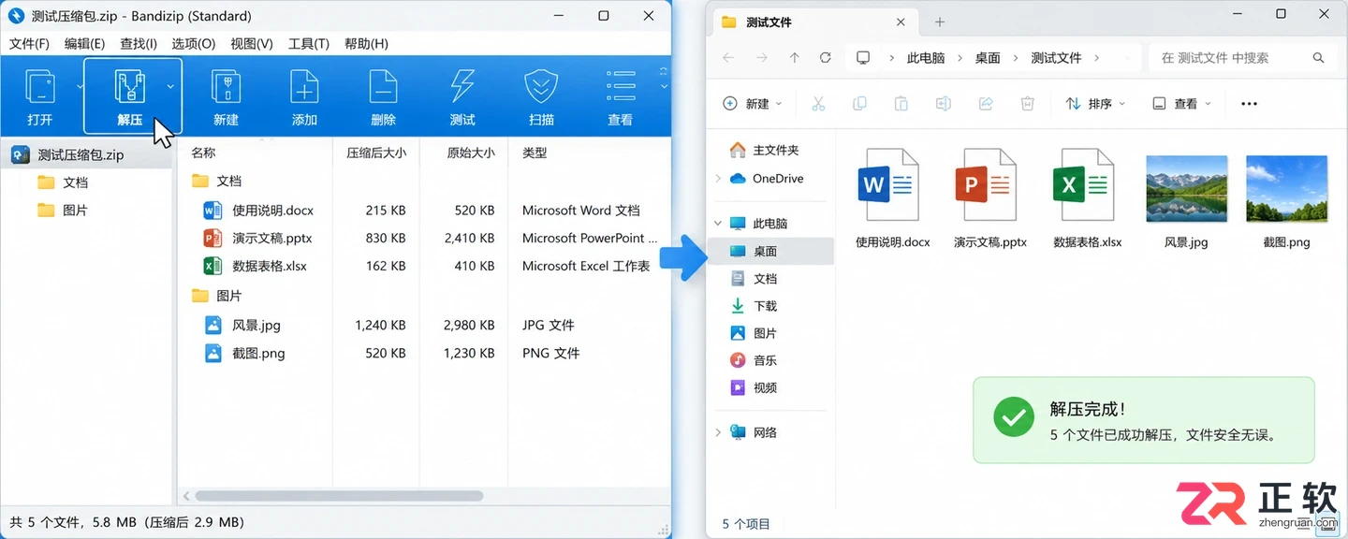Open the 新建 dropdown in Explorer
The width and height of the screenshot is (1348, 539).
[x=753, y=104]
